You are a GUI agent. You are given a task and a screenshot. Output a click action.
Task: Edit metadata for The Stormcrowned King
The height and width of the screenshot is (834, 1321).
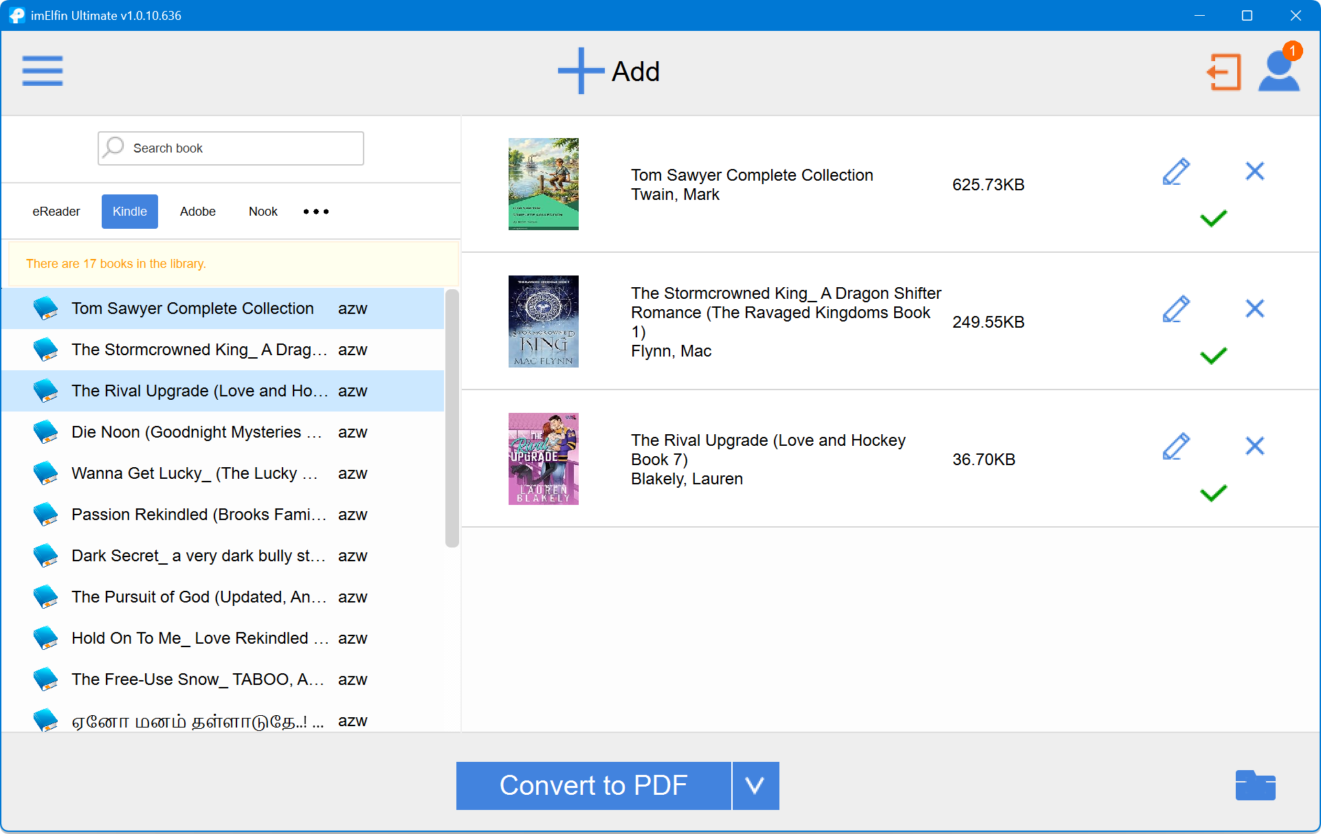[1176, 308]
